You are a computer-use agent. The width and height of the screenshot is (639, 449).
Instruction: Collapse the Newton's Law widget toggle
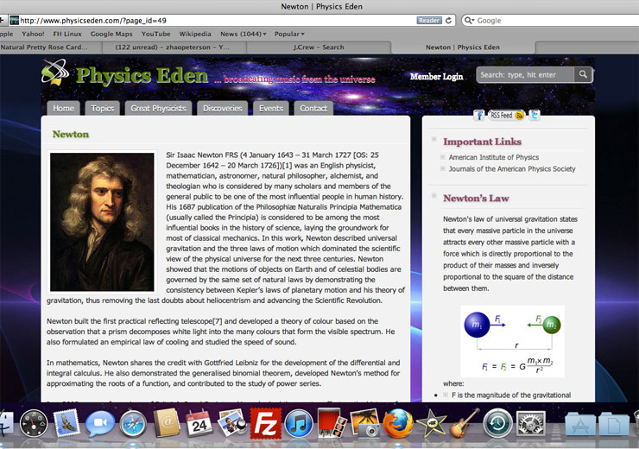434,196
